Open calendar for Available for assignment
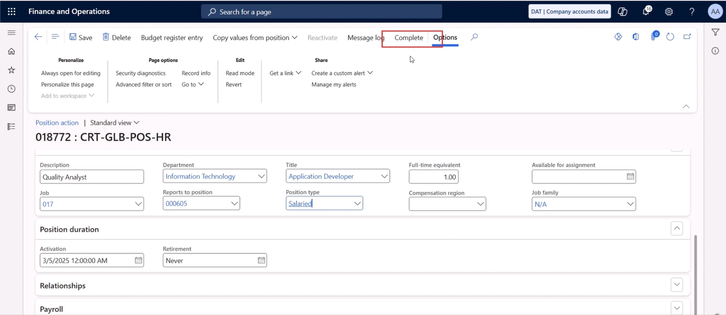The height and width of the screenshot is (315, 726). click(630, 176)
